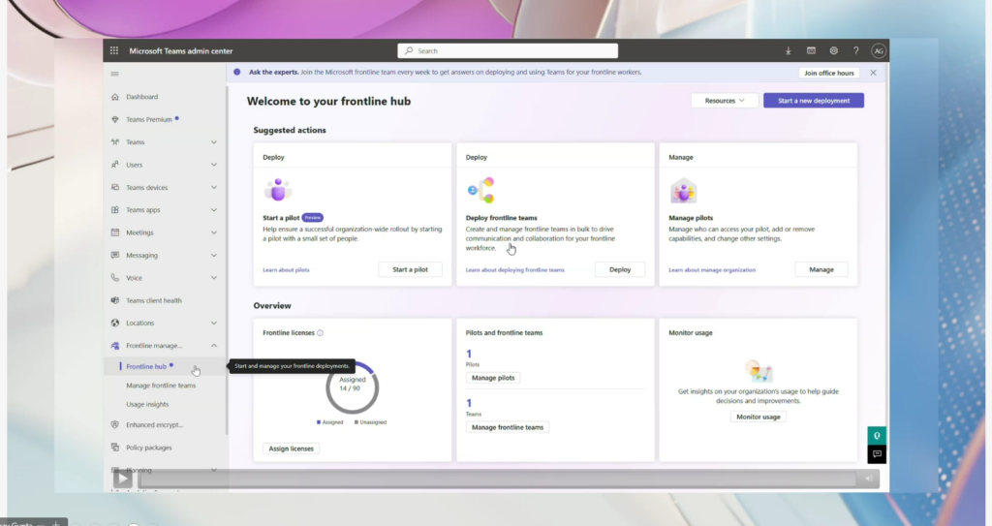
Task: Click the black chat widget icon
Action: 877,454
